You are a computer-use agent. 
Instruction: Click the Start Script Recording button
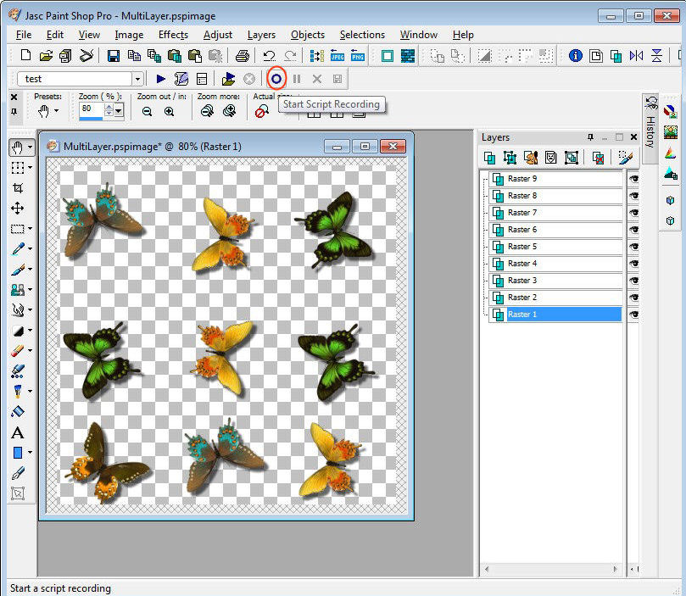pos(276,79)
